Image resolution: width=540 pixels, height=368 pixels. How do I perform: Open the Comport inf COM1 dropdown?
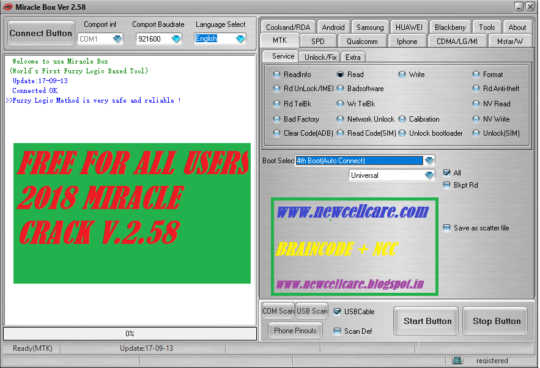pyautogui.click(x=117, y=39)
